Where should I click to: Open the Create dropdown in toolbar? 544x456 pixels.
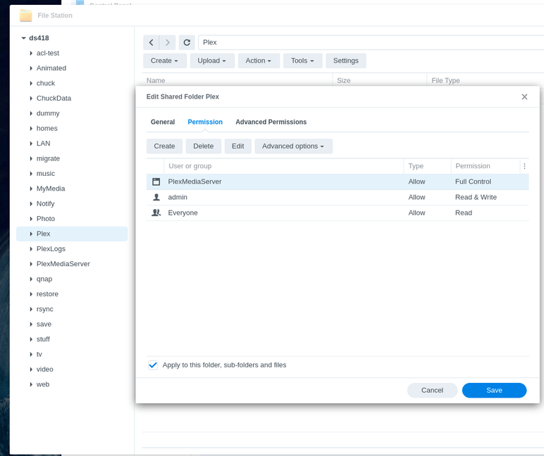pos(164,61)
